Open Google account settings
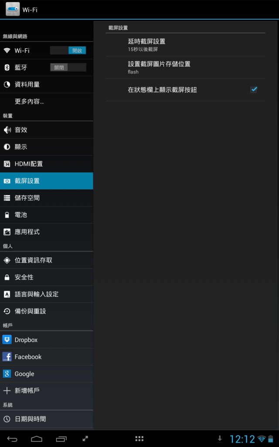The width and height of the screenshot is (279, 447). pos(47,374)
